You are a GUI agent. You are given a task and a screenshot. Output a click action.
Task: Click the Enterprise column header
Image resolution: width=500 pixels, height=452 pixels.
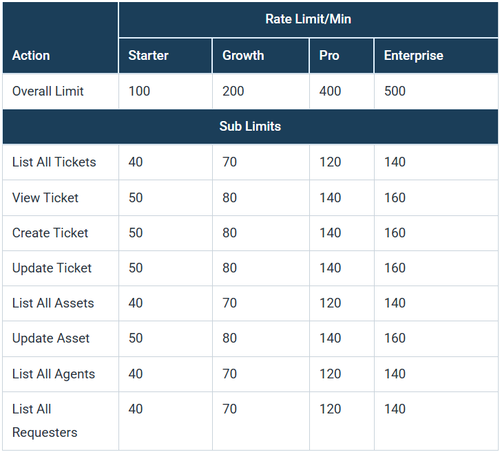(x=413, y=56)
